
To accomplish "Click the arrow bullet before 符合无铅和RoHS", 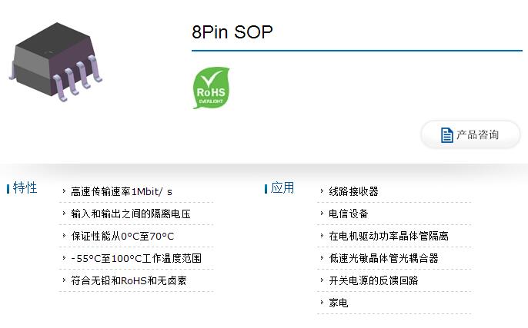I will [x=64, y=280].
